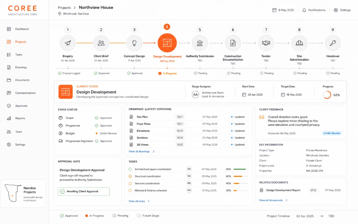Click the V2.1 version badge for Floor Plans
Image resolution: width=358 pixels, height=224 pixels.
pyautogui.click(x=180, y=124)
